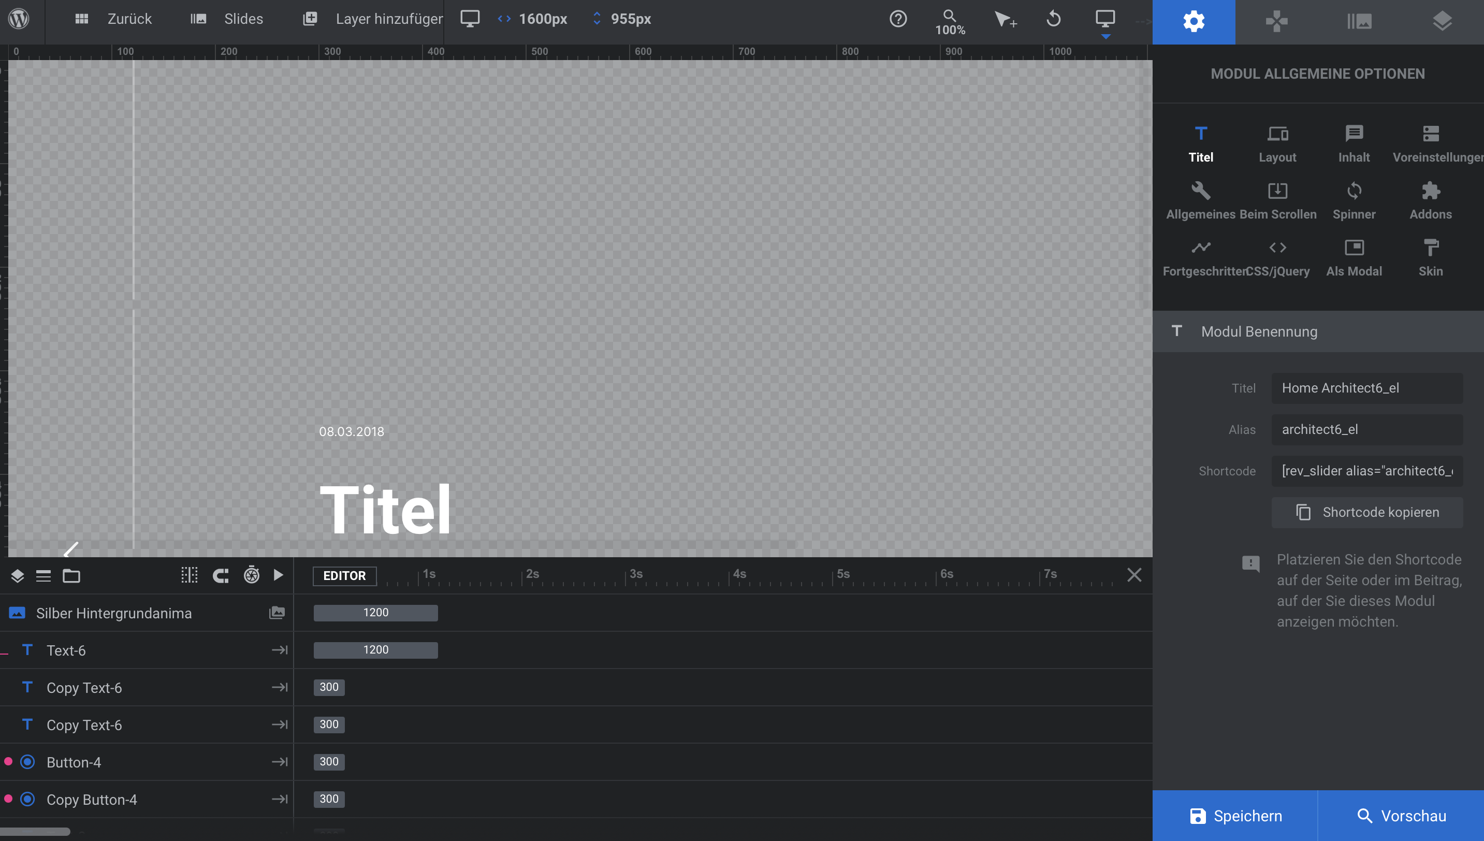Open the CSS/jQuery section
This screenshot has width=1484, height=841.
coord(1277,258)
